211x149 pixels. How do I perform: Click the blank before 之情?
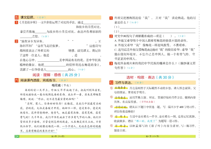[26, 37]
